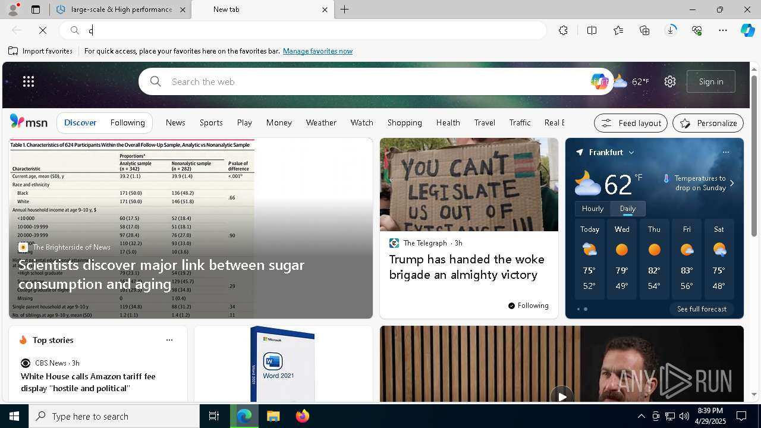Open Frankfurt weather card options ellipsis
The width and height of the screenshot is (761, 428).
click(726, 152)
